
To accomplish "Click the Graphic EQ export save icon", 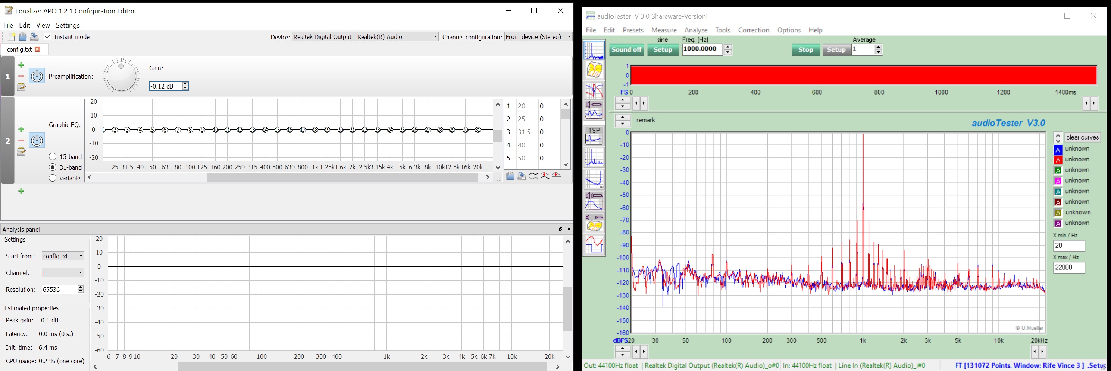I will pyautogui.click(x=522, y=176).
